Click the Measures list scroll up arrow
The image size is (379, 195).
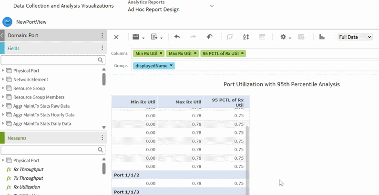point(104,159)
